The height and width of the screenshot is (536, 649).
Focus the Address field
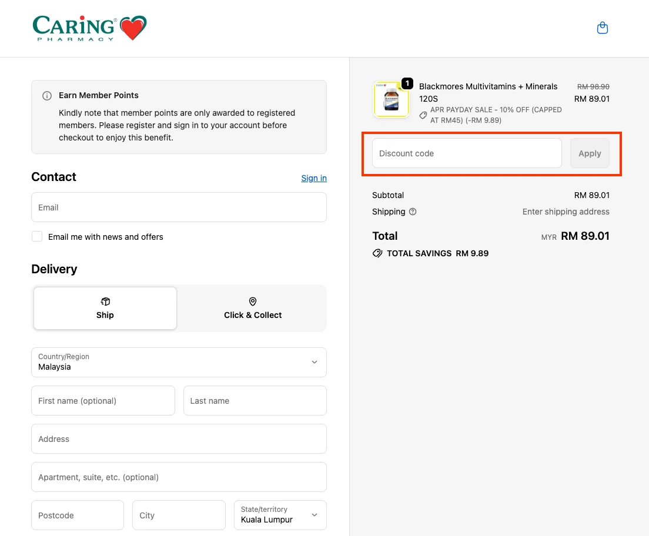[x=179, y=439]
